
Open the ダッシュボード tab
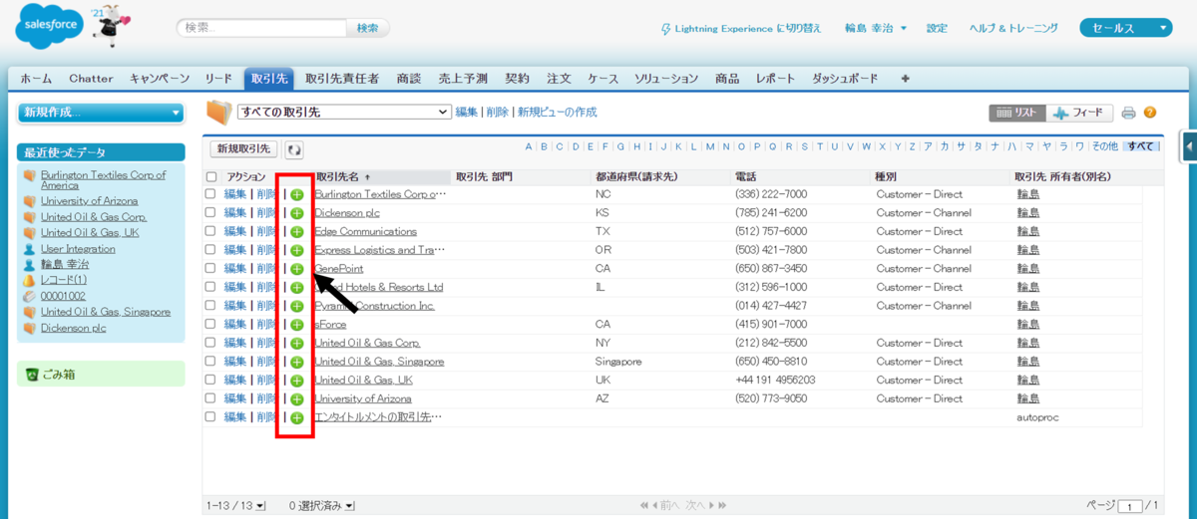[x=846, y=79]
